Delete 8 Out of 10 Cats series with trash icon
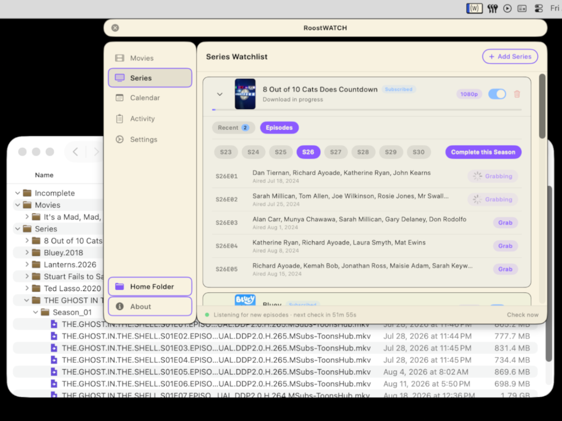562x421 pixels. pyautogui.click(x=517, y=94)
